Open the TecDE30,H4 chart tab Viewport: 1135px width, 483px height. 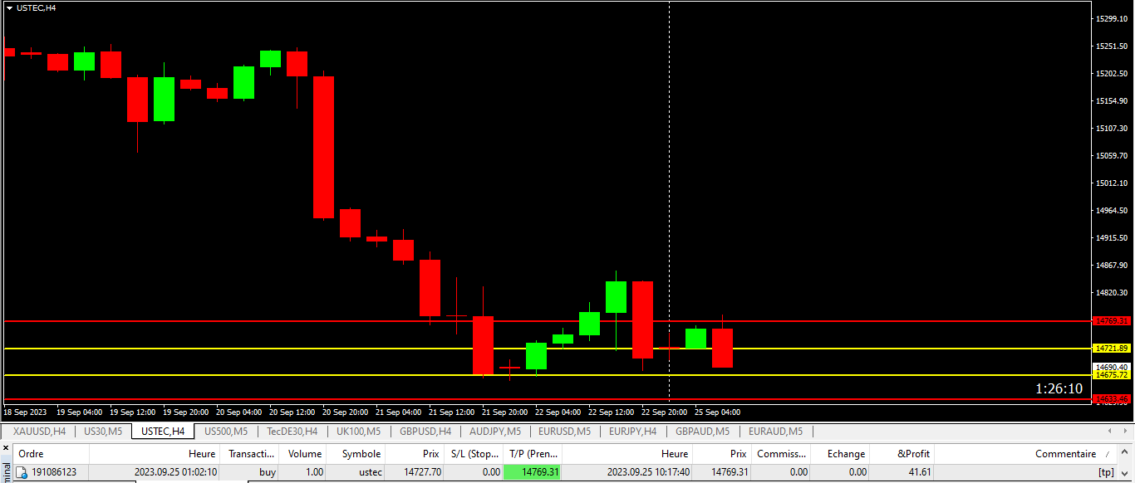point(292,432)
